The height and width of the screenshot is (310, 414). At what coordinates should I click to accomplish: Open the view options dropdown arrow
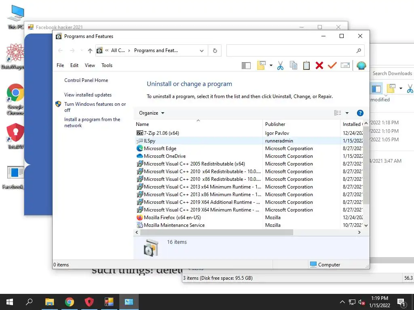click(x=347, y=113)
